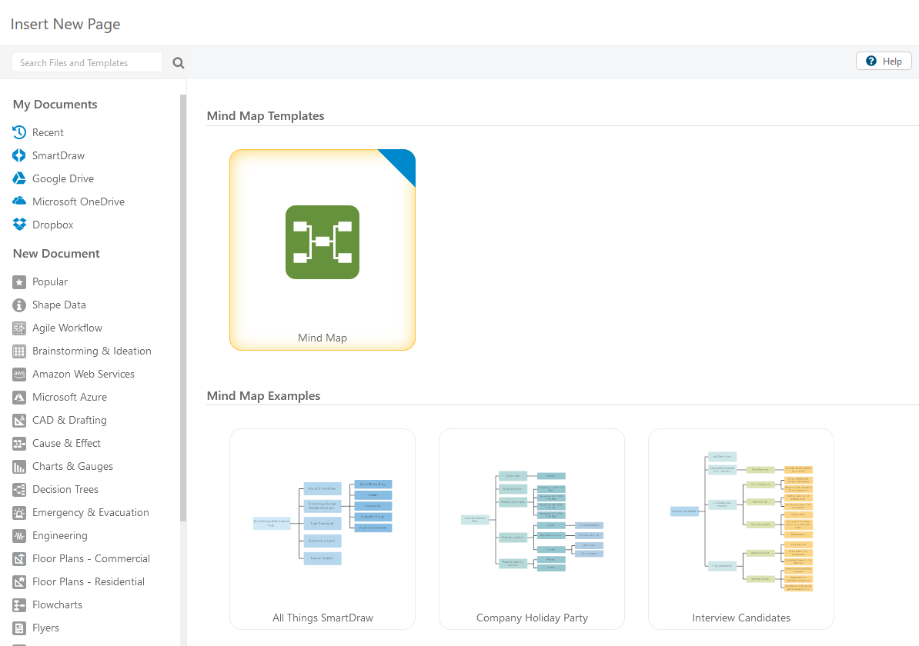The image size is (919, 646).
Task: Click the green Mind Map template icon
Action: (x=322, y=242)
